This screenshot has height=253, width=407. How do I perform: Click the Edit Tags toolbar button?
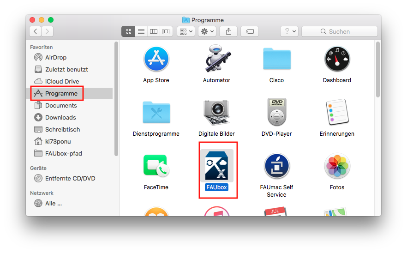tap(250, 31)
